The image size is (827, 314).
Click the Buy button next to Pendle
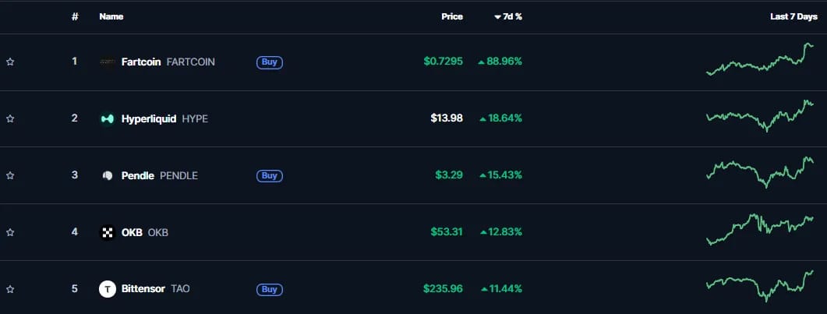click(270, 176)
